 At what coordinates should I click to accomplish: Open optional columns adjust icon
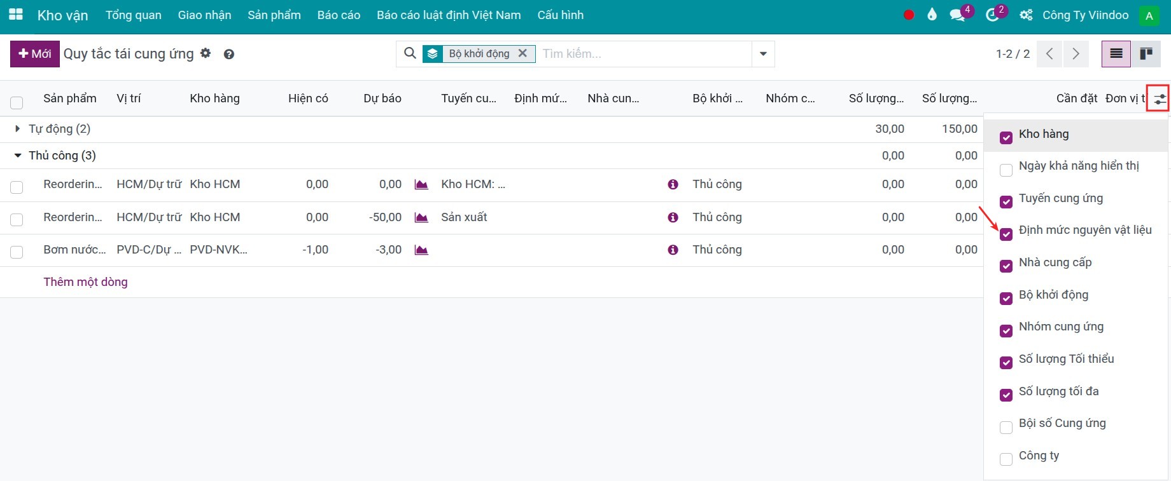[1160, 99]
